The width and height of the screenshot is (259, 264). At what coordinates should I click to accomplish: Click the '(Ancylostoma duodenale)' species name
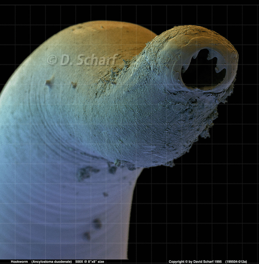[52, 262]
